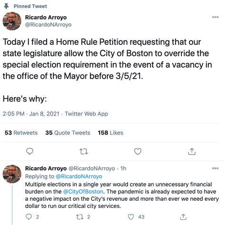The image size is (225, 225).
Task: Open Ricardo Arroyo's avatar on main tweet
Action: point(12,21)
